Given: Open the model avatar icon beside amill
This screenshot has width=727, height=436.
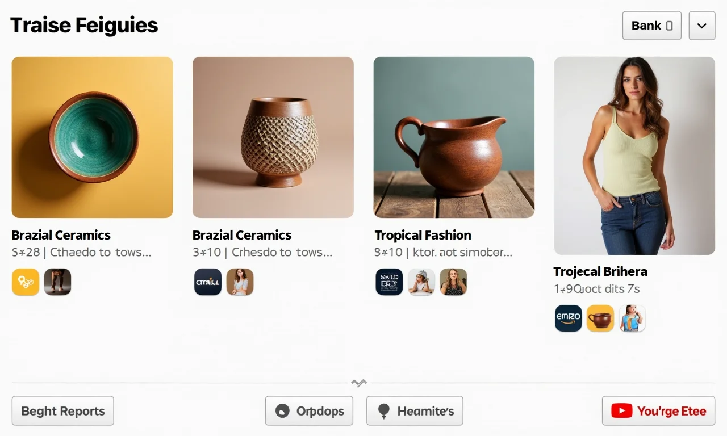Looking at the screenshot, I should 240,282.
